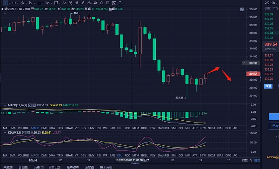Select the eraser tool in toolbar
Image resolution: width=279 pixels, height=169 pixels.
click(89, 3)
